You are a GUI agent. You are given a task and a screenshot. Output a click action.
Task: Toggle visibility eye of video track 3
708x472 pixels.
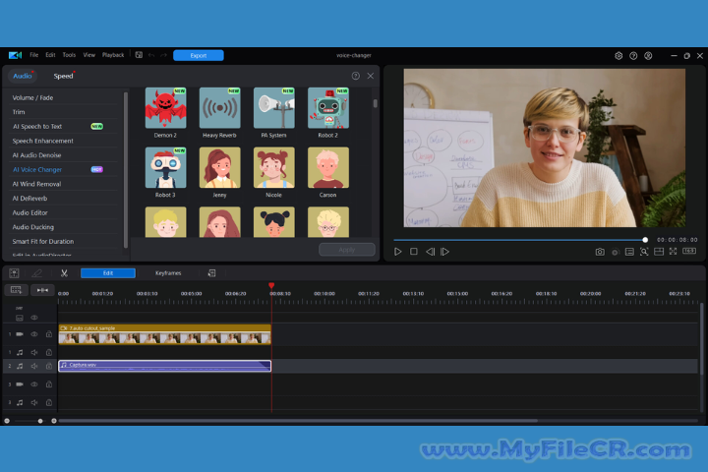pos(34,384)
